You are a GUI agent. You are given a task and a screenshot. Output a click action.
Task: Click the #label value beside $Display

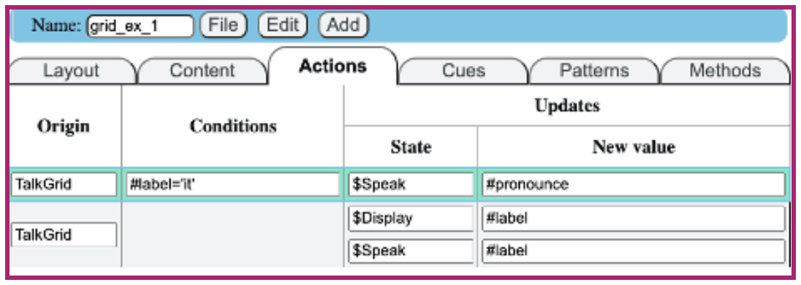633,218
